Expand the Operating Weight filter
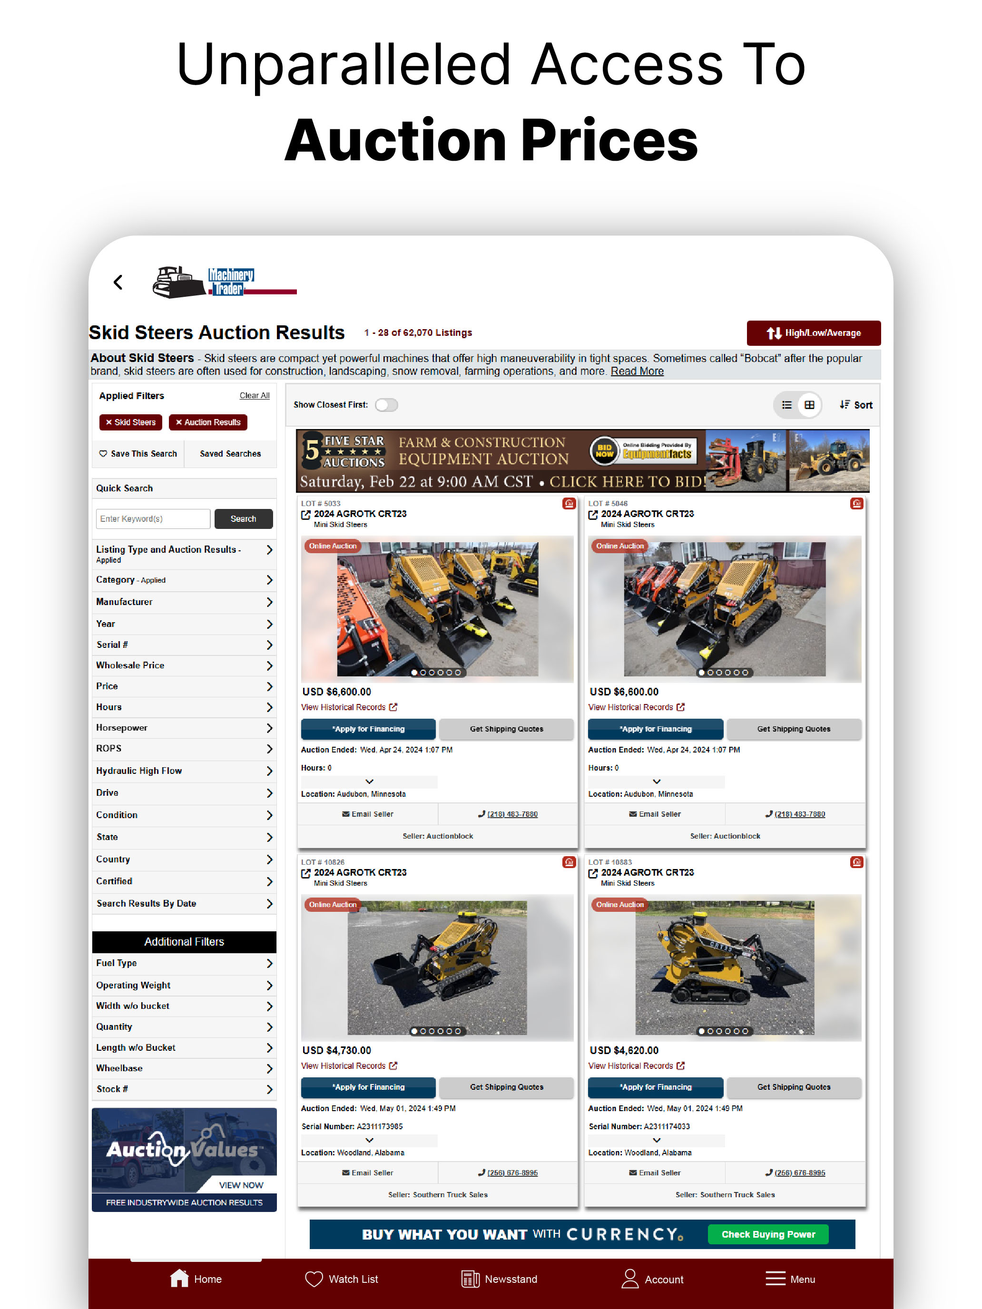The height and width of the screenshot is (1309, 982). pyautogui.click(x=184, y=985)
